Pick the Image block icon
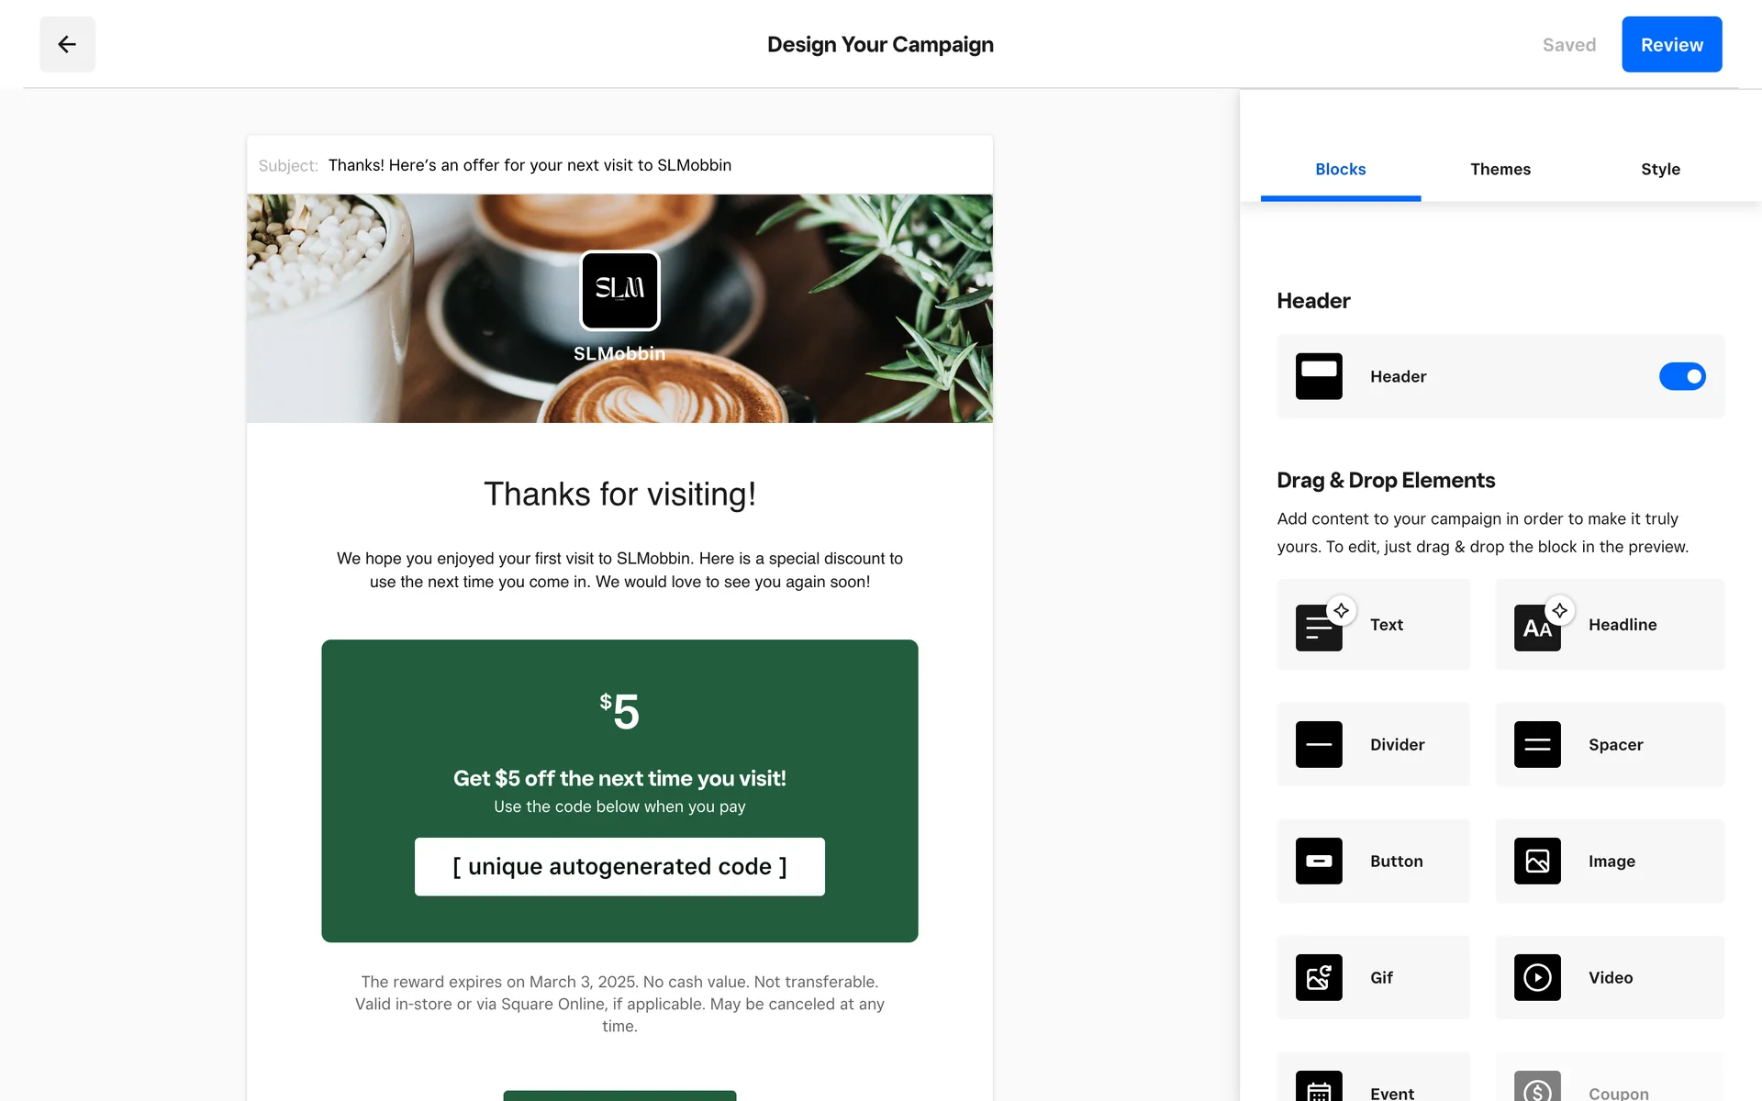Screen dimensions: 1762x1101 [x=1536, y=861]
